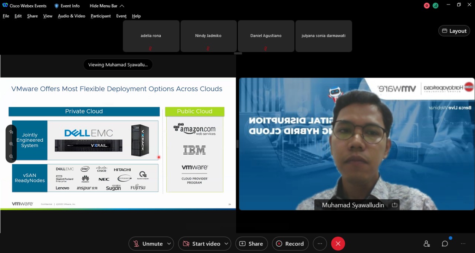Click the amazon.com web services logo
The image size is (475, 253).
[x=194, y=129]
